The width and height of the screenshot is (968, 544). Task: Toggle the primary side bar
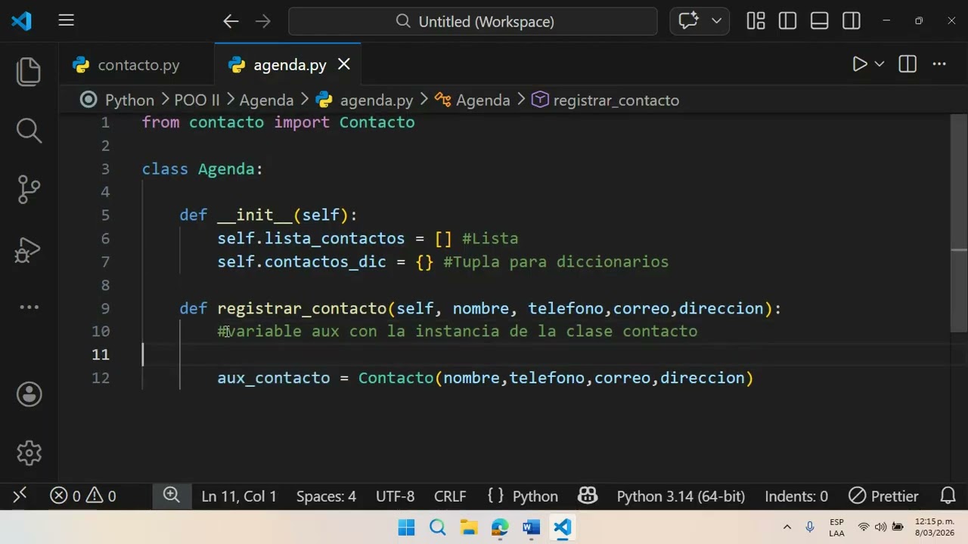tap(787, 21)
